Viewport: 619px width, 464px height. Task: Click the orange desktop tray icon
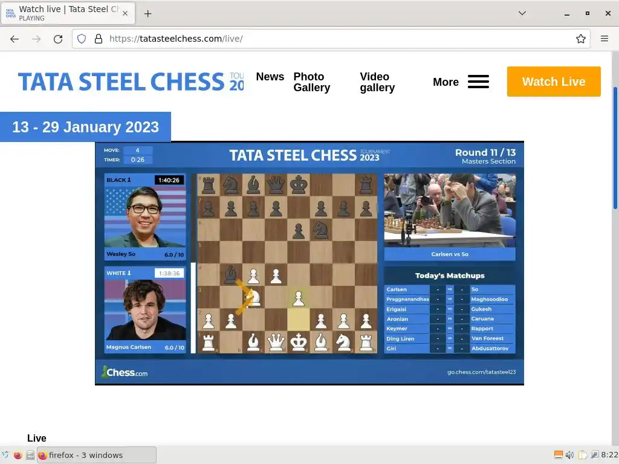tap(558, 455)
